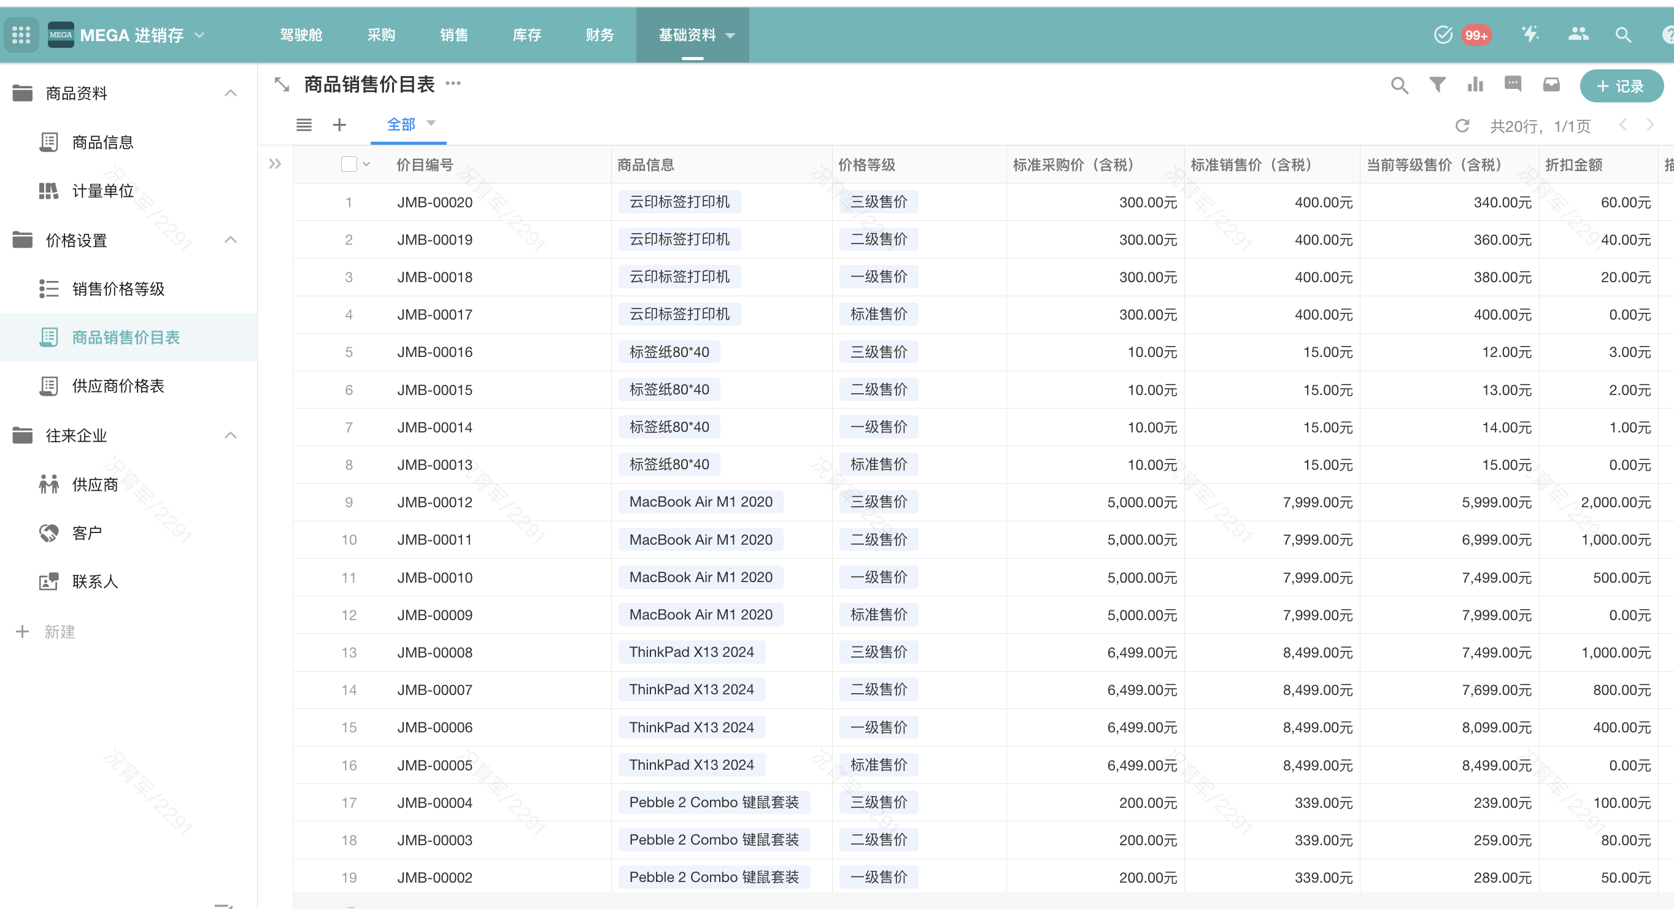Click Pebble 2 Combo 键鼠套装 tag in row JMB-00004
This screenshot has width=1674, height=909.
click(714, 802)
